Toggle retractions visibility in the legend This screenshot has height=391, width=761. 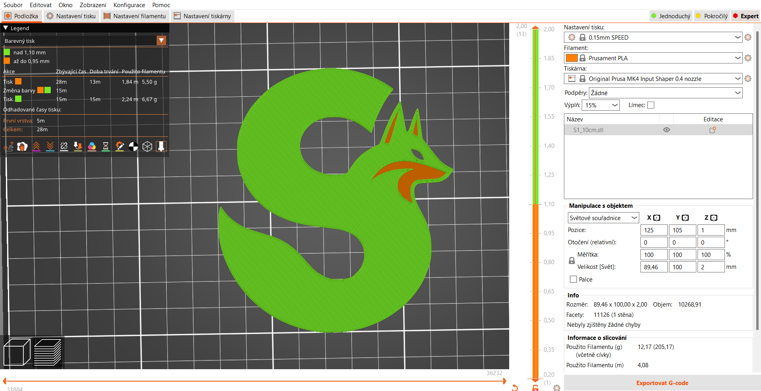click(x=36, y=146)
